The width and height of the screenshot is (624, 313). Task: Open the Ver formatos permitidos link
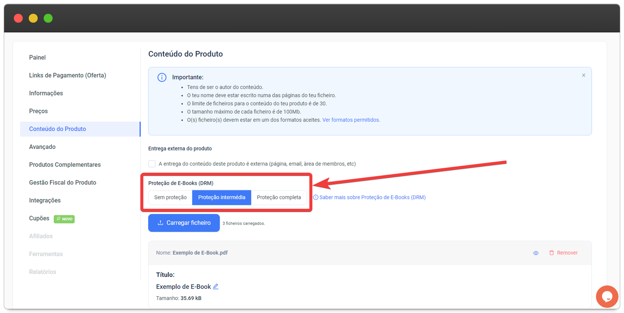click(351, 120)
